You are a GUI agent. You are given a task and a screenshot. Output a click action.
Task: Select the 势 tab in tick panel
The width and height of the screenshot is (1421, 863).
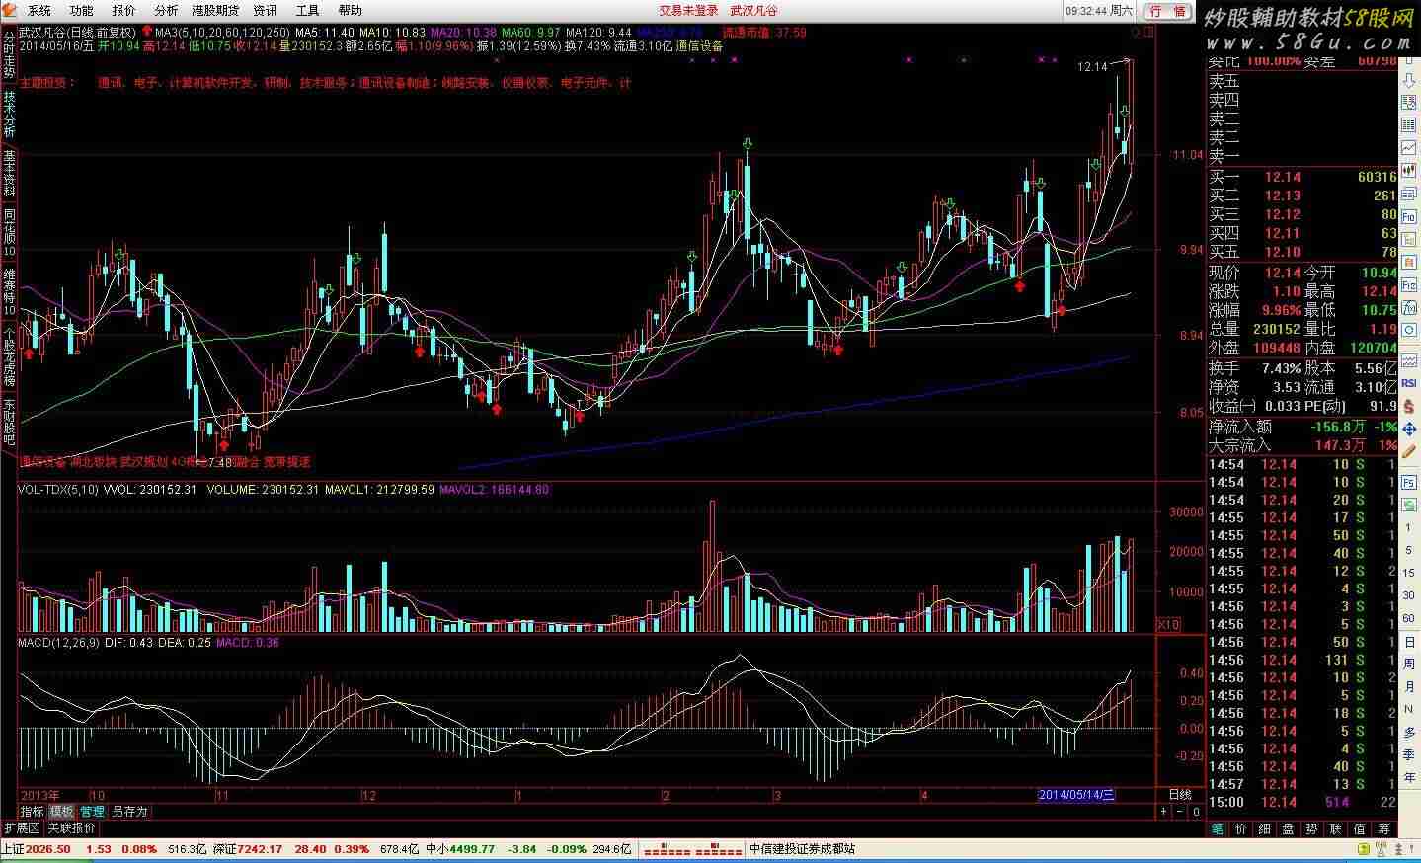coord(1312,828)
